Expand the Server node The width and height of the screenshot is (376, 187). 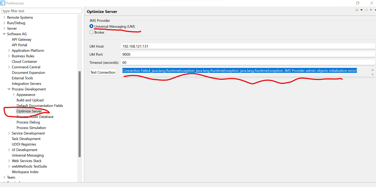pyautogui.click(x=4, y=28)
